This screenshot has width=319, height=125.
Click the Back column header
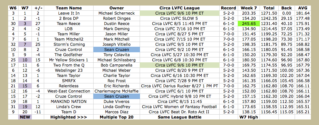287,8
